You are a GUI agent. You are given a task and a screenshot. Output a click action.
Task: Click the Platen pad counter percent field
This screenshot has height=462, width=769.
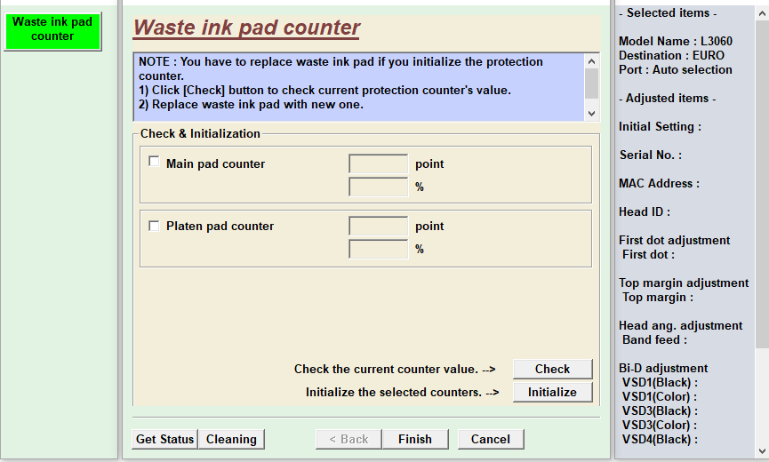coord(378,250)
